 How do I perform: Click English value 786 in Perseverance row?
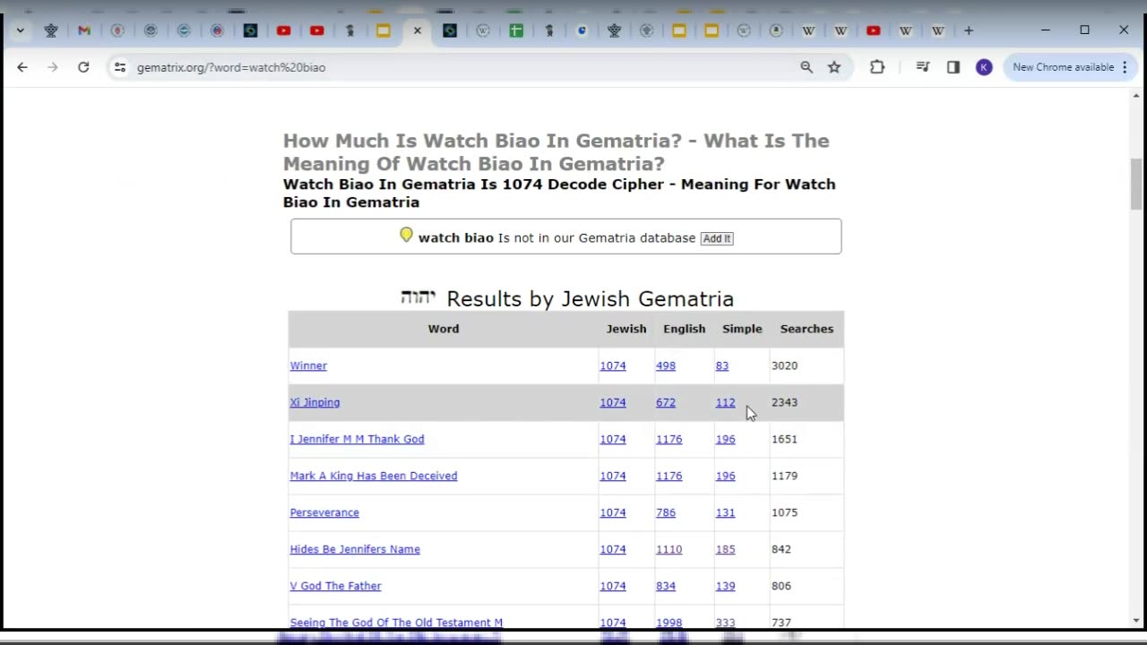pyautogui.click(x=666, y=512)
